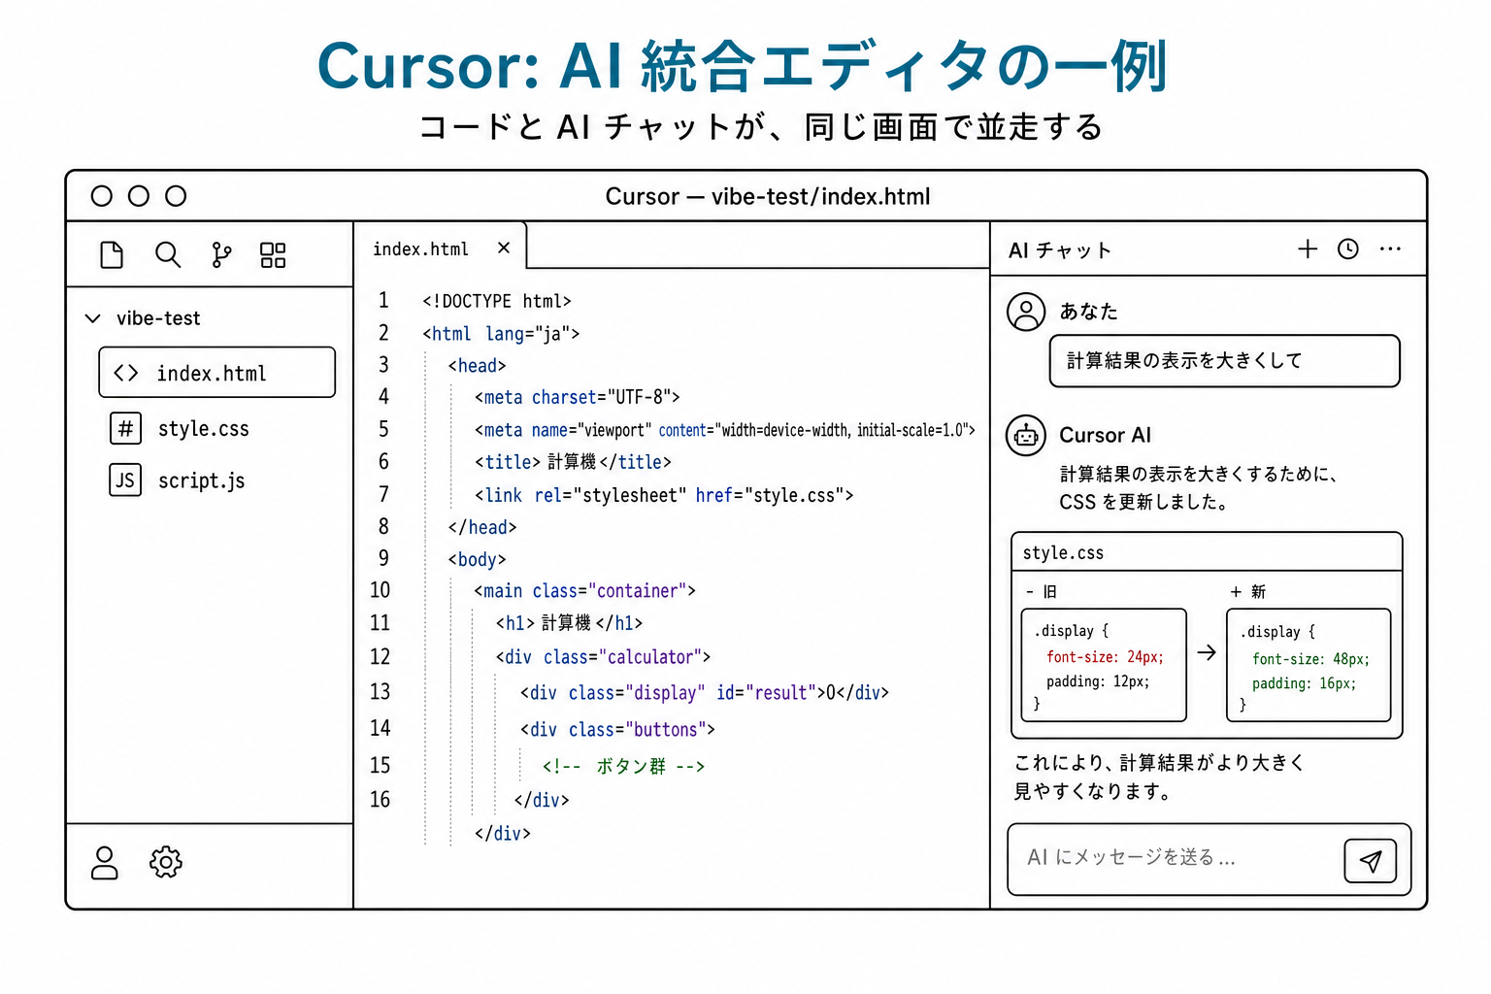The height and width of the screenshot is (994, 1491).
Task: Open the Extensions grid icon
Action: 273,254
